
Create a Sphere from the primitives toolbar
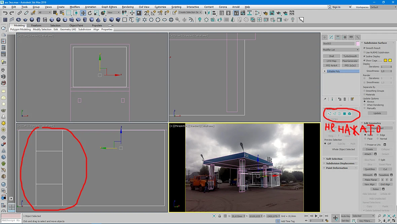(x=32, y=20)
